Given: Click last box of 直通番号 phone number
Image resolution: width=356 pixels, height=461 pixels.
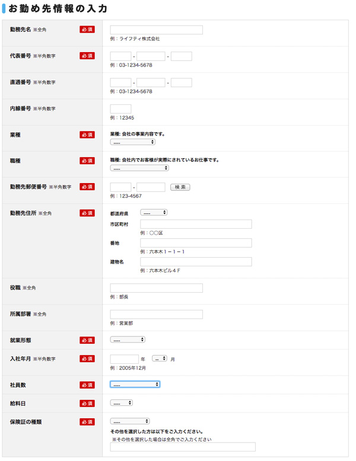Looking at the screenshot, I should [182, 82].
